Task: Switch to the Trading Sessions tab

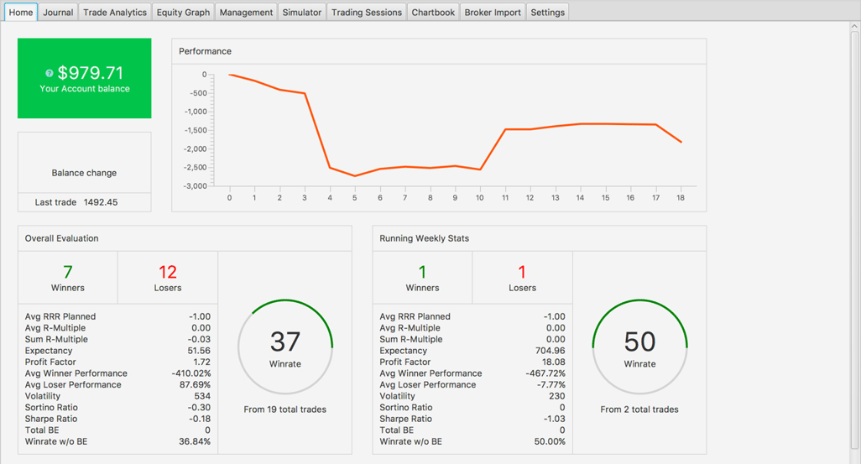Action: click(x=367, y=12)
